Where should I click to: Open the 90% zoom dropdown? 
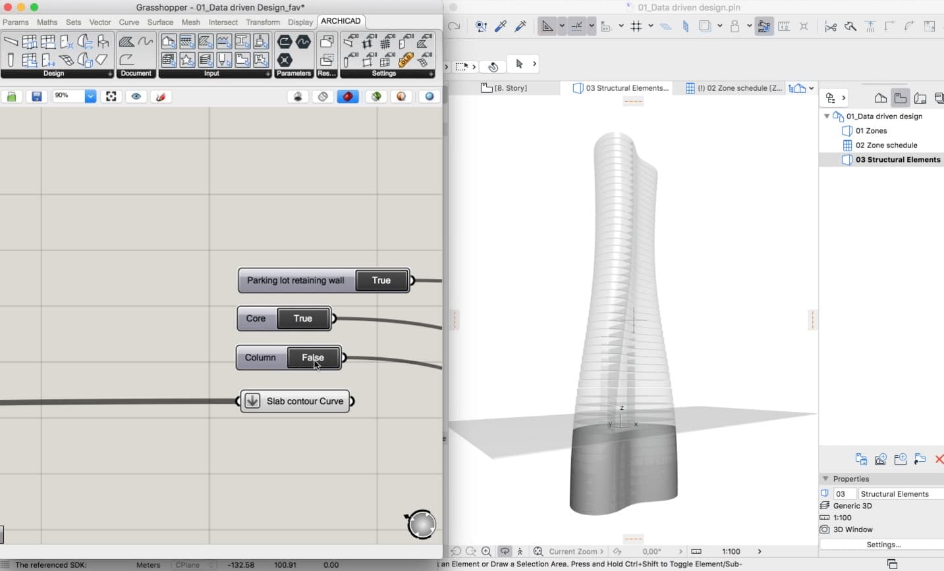pos(90,97)
